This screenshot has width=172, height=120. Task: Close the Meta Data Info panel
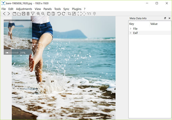[x=169, y=18]
